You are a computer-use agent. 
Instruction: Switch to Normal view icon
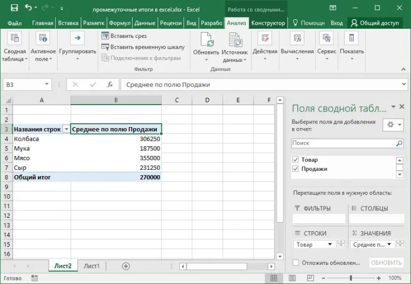pos(273,278)
